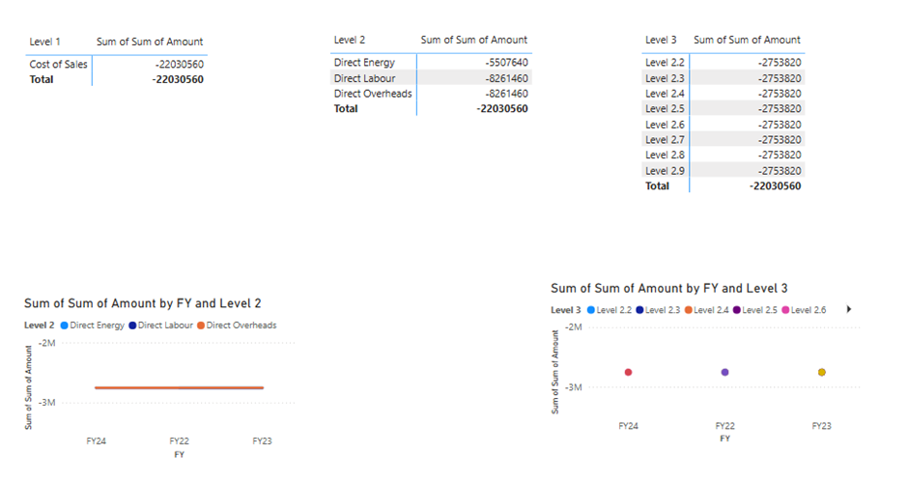
Task: Select Level 2.5 row in table
Action: (x=724, y=109)
